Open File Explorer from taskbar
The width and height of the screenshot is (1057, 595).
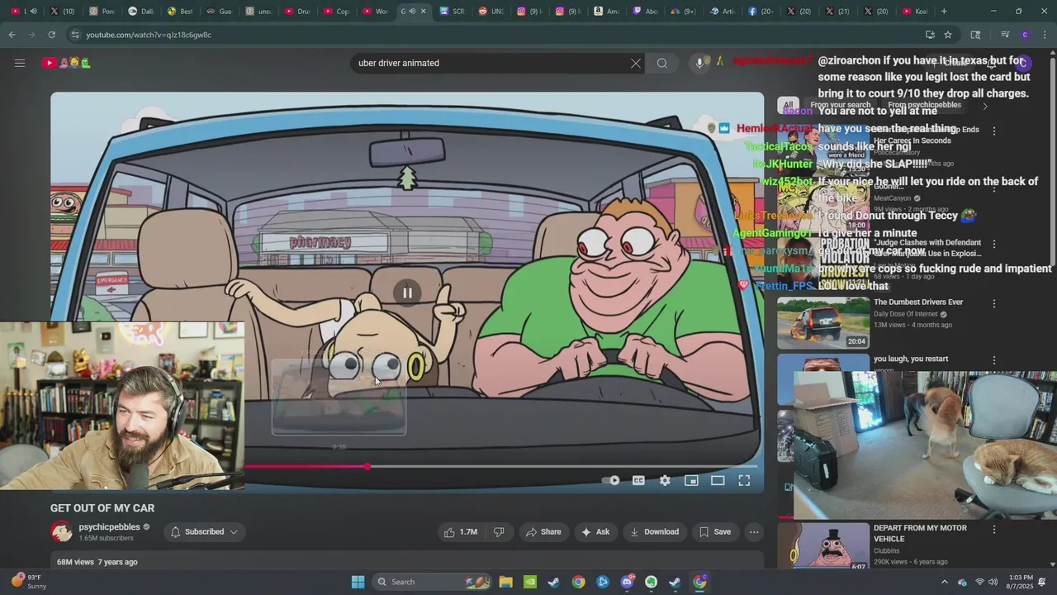(x=505, y=582)
